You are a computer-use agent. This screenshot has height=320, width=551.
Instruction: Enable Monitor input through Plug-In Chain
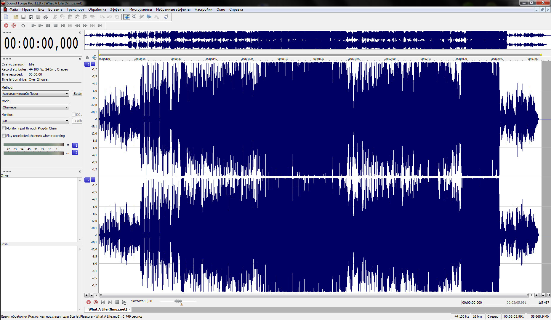coord(4,128)
